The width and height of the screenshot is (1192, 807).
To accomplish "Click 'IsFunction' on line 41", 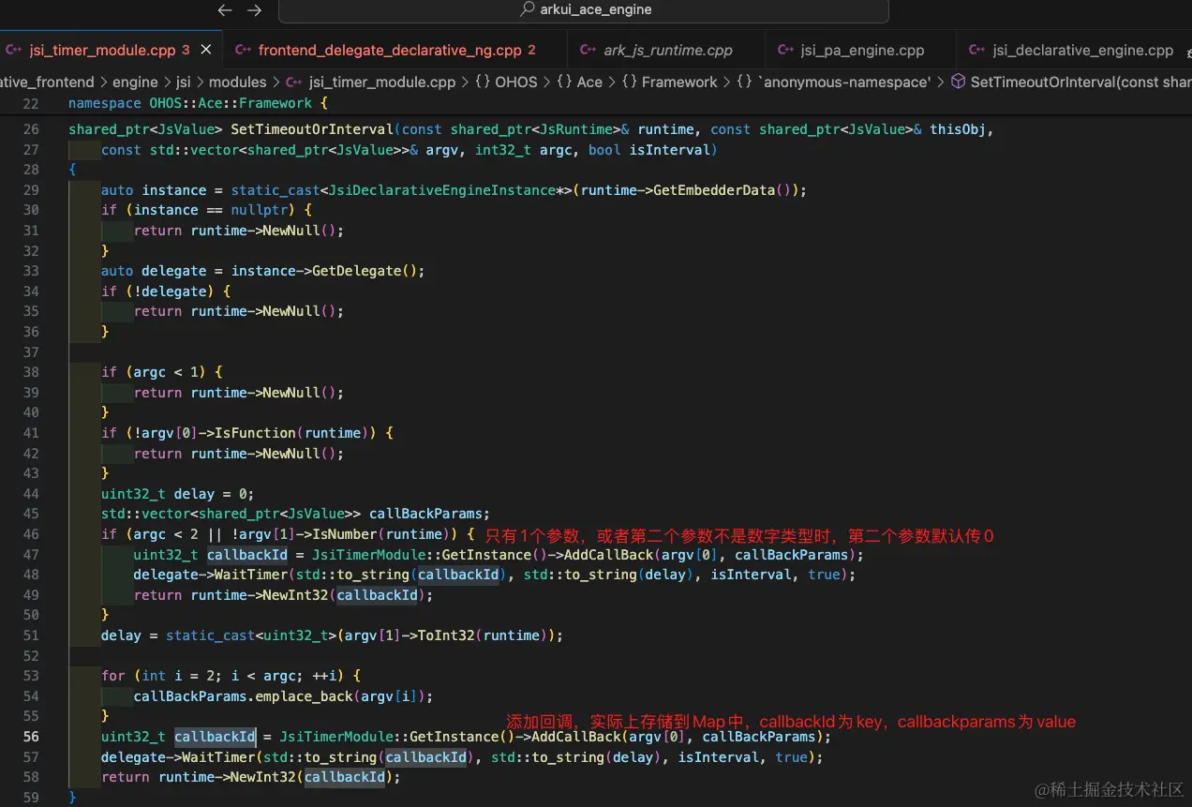I will [255, 433].
